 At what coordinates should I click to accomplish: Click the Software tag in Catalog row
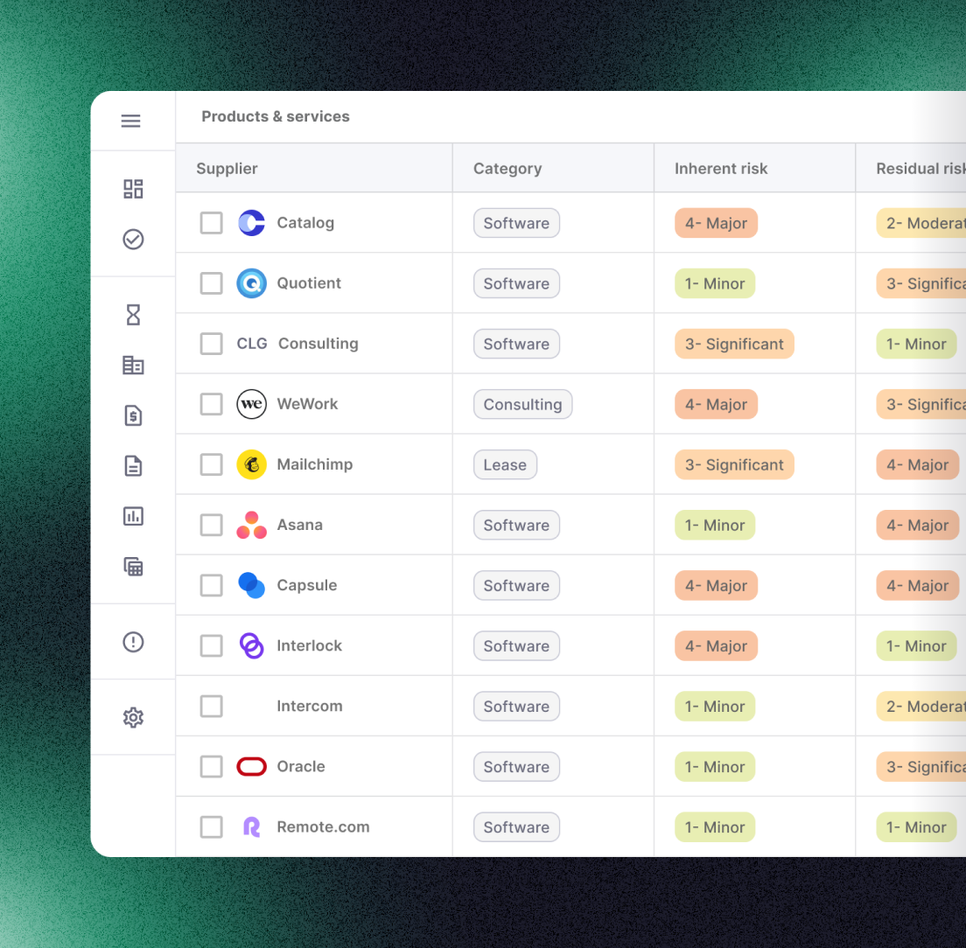(516, 223)
